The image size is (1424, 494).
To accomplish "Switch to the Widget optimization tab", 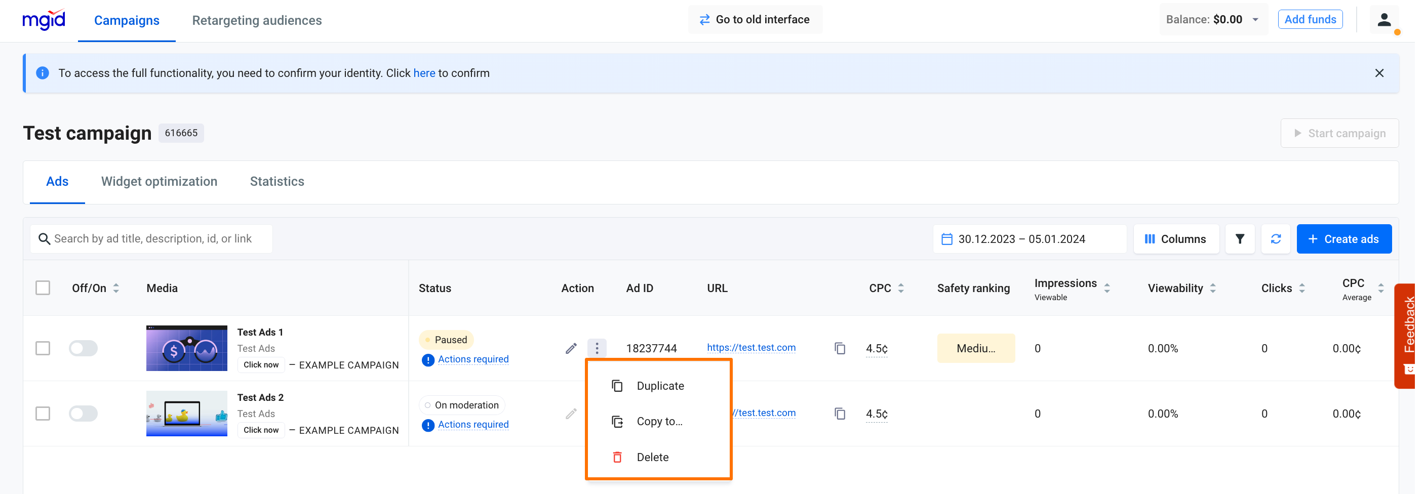I will [159, 181].
